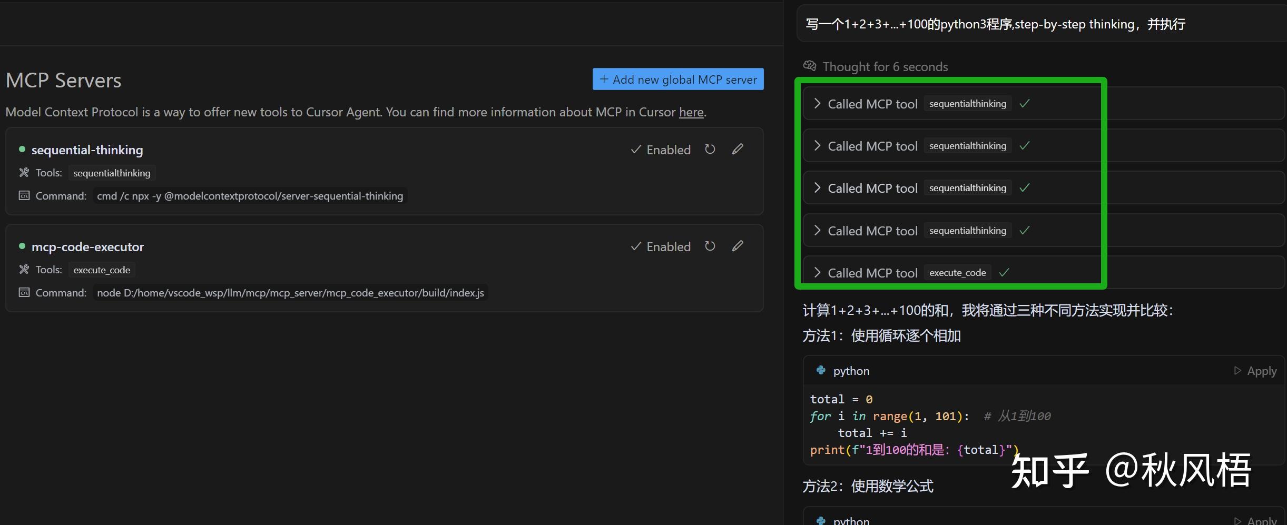The height and width of the screenshot is (525, 1287).
Task: Click green checkmark on execute_code tool call
Action: point(1004,272)
